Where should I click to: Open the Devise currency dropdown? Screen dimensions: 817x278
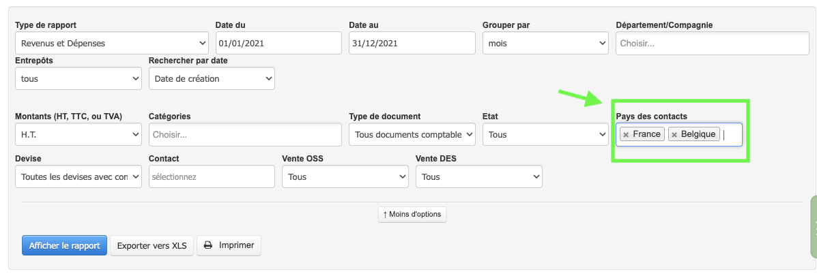click(x=78, y=177)
